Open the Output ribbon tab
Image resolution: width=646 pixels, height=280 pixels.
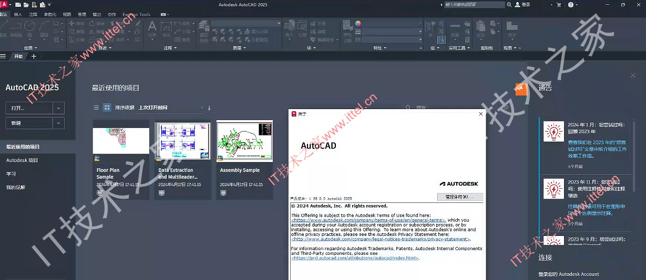[x=97, y=14]
